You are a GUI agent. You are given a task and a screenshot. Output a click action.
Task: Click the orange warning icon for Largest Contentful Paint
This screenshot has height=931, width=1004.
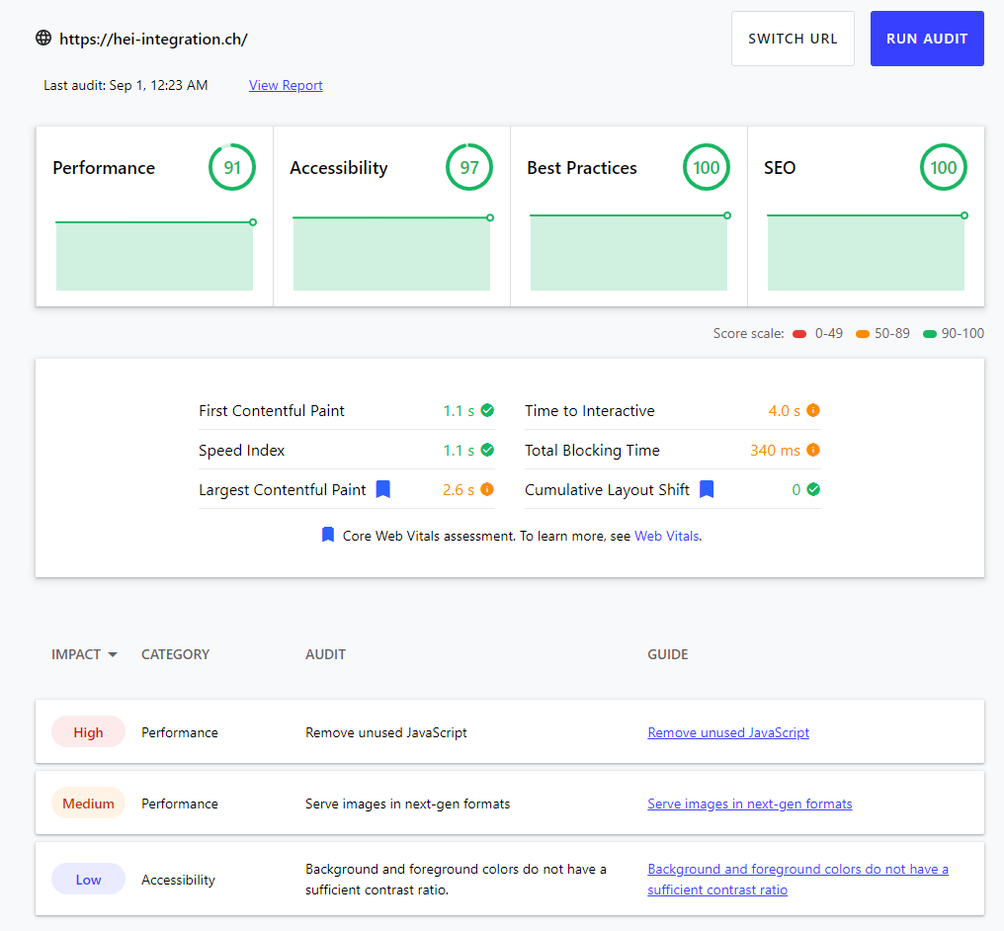pyautogui.click(x=487, y=490)
